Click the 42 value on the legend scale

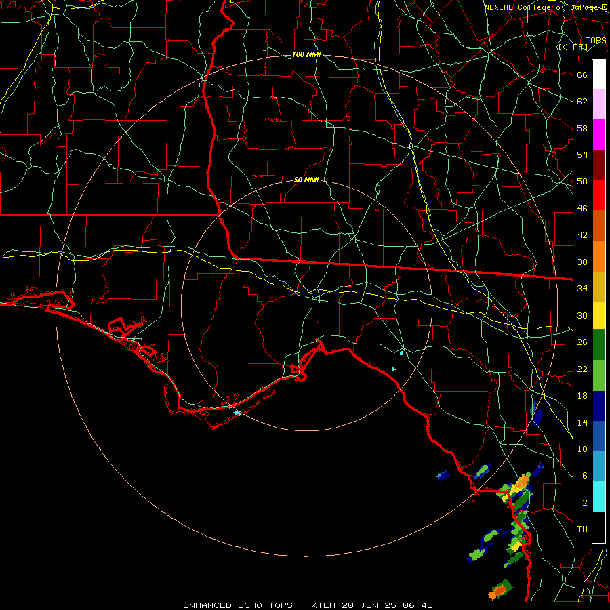[582, 235]
